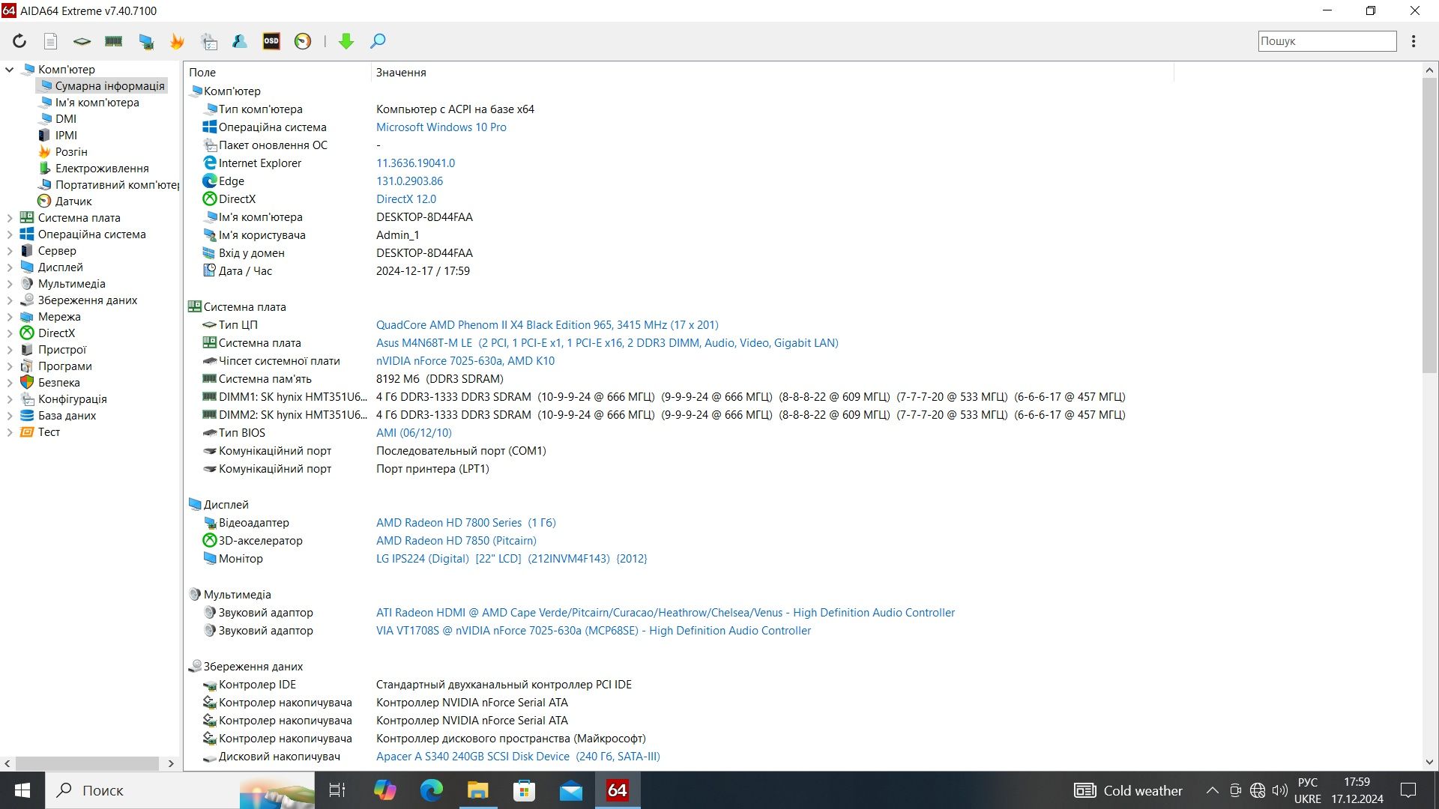This screenshot has width=1439, height=809.
Task: Click the volume icon in system tray
Action: point(1279,790)
